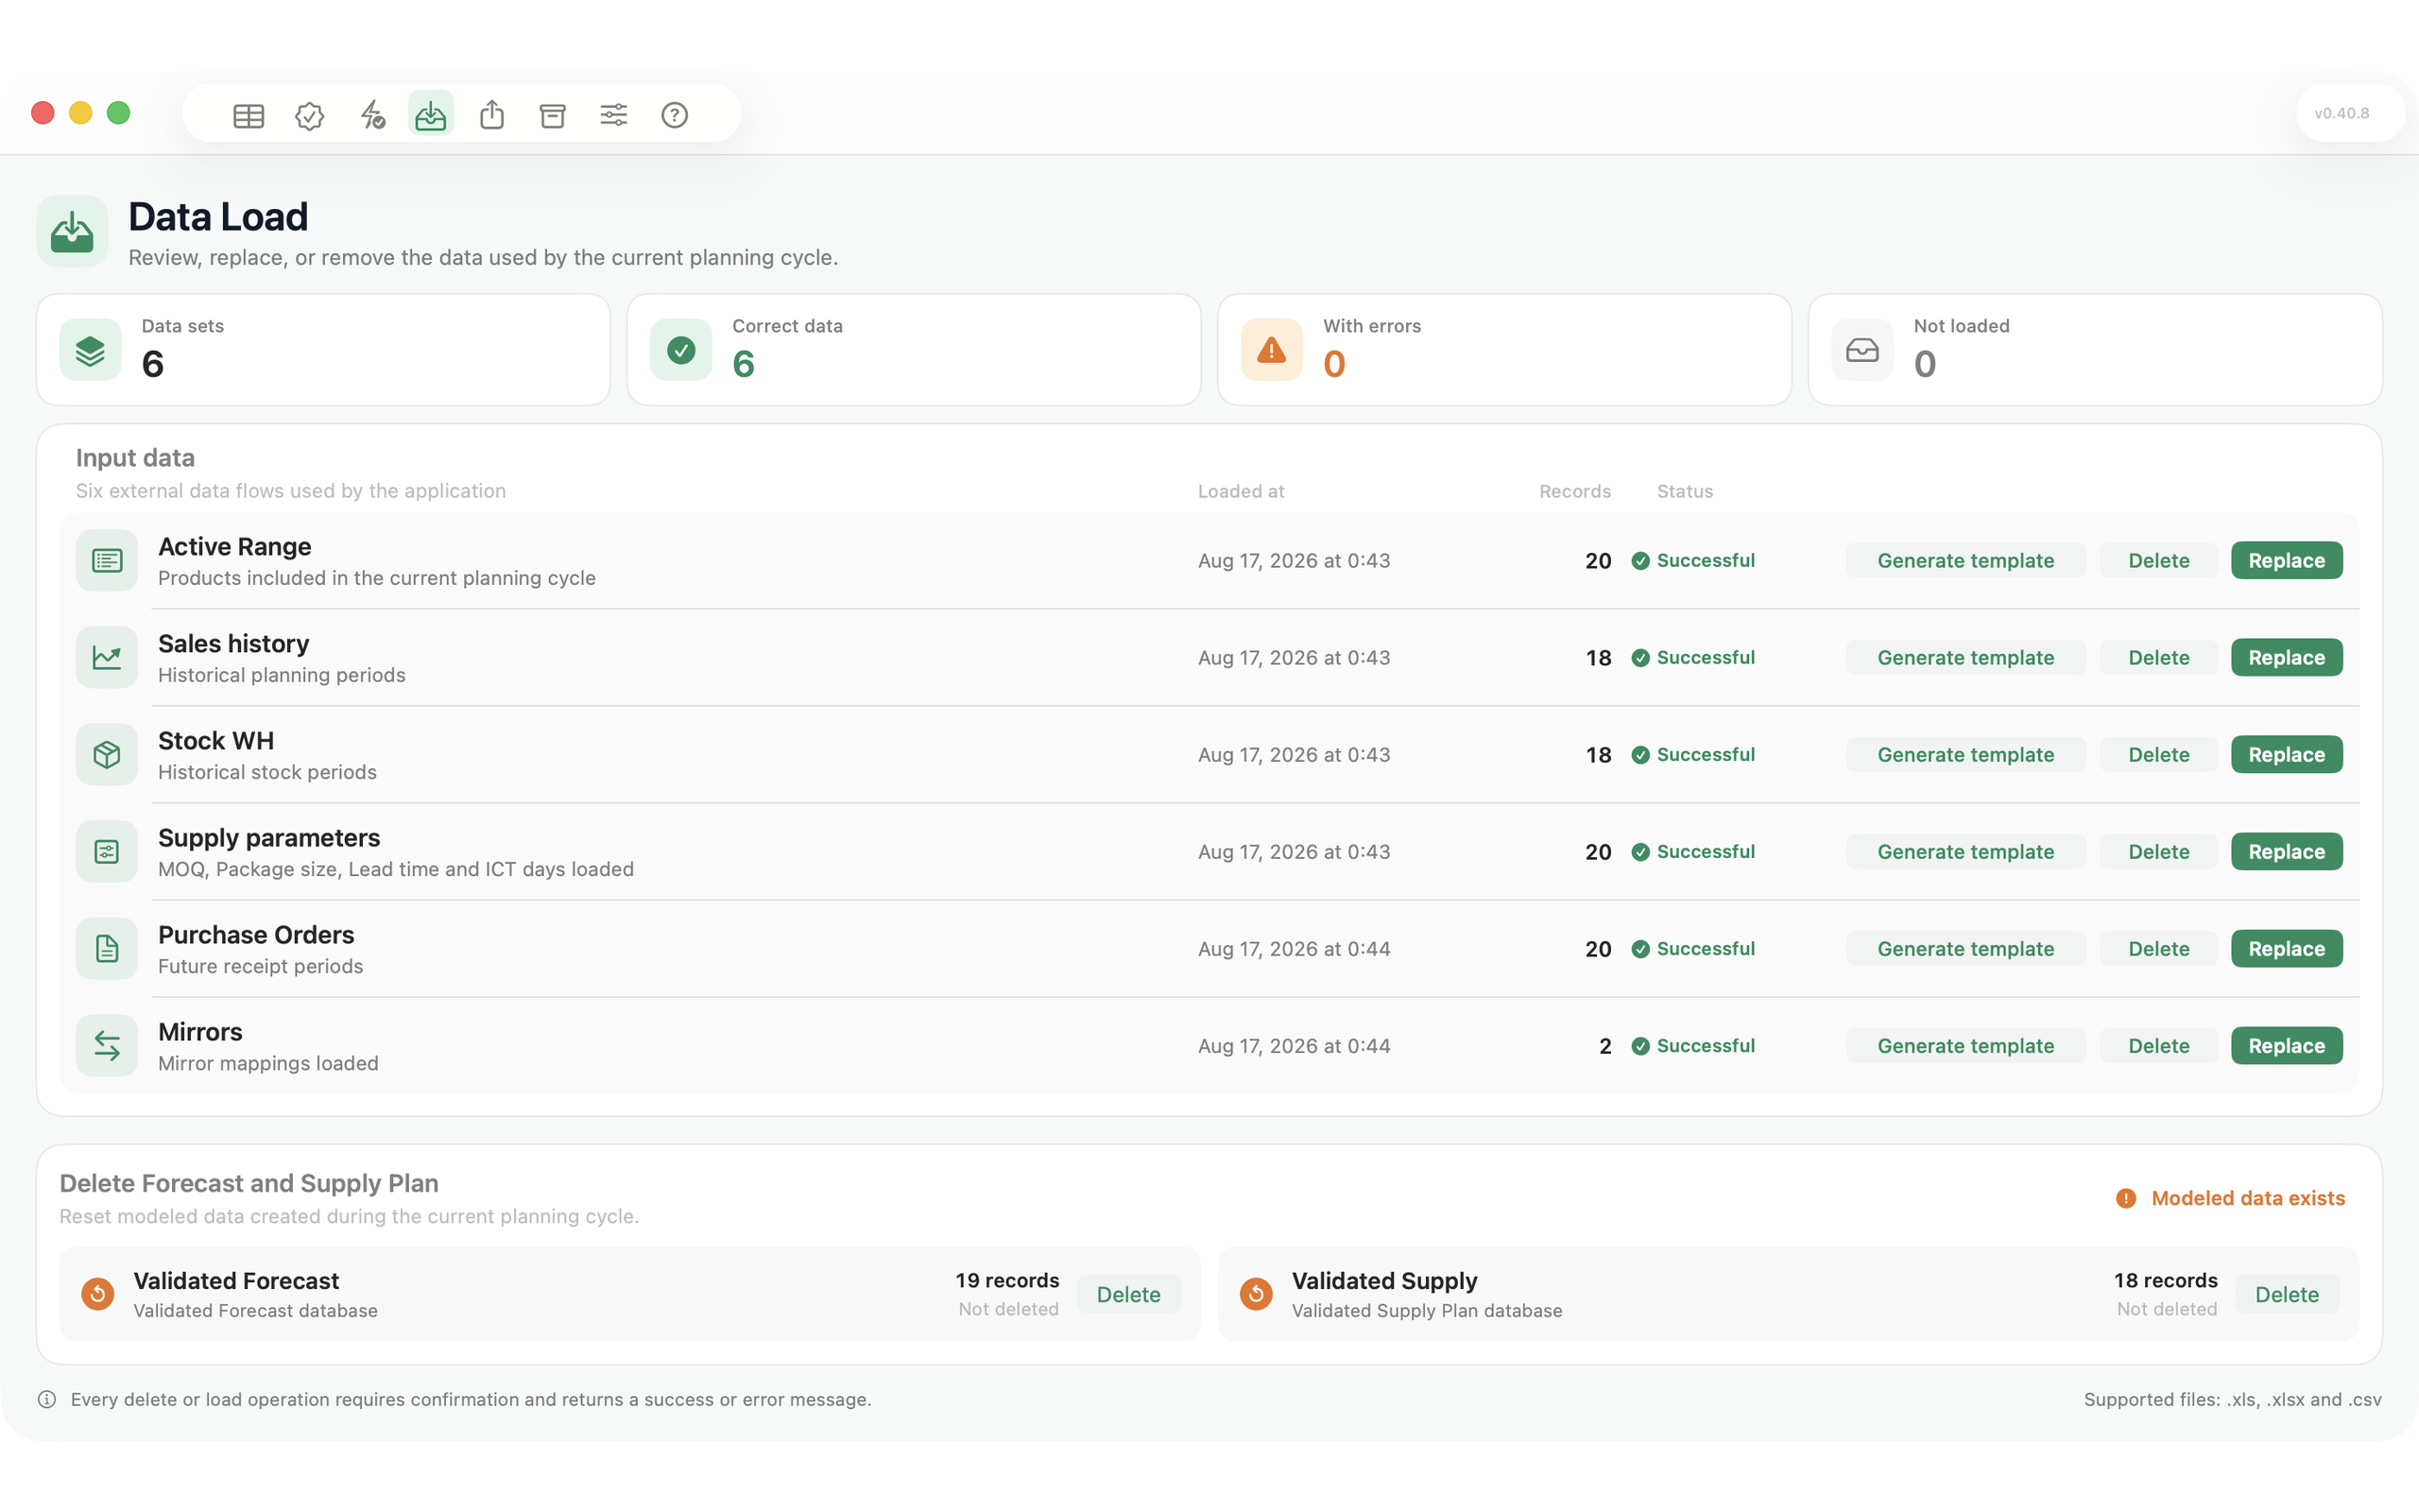
Task: Click the Sales history row title
Action: [234, 644]
